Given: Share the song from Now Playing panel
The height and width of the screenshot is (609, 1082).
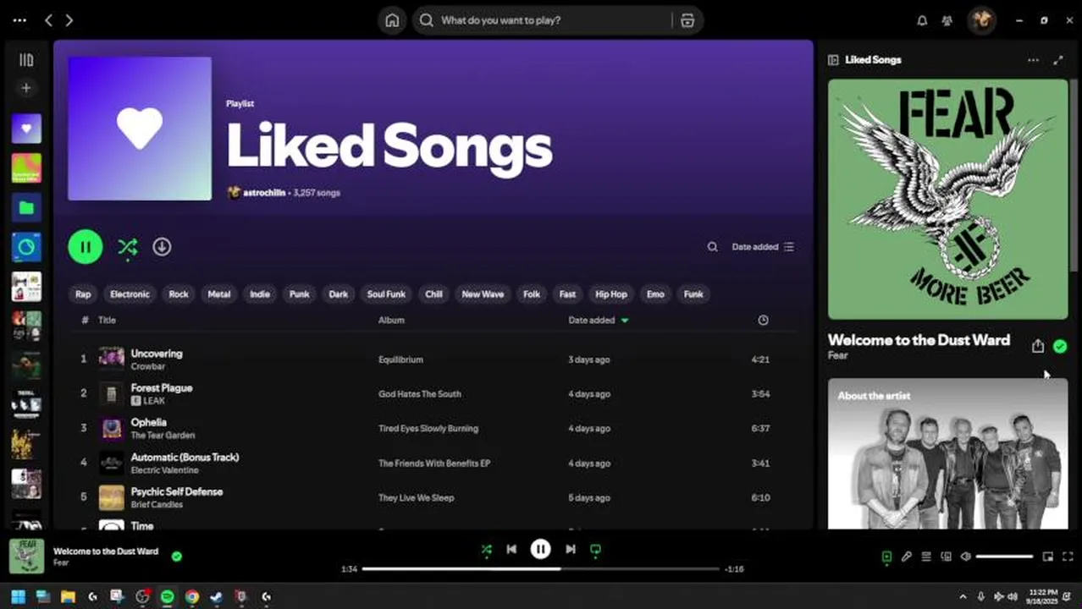Looking at the screenshot, I should point(1038,346).
